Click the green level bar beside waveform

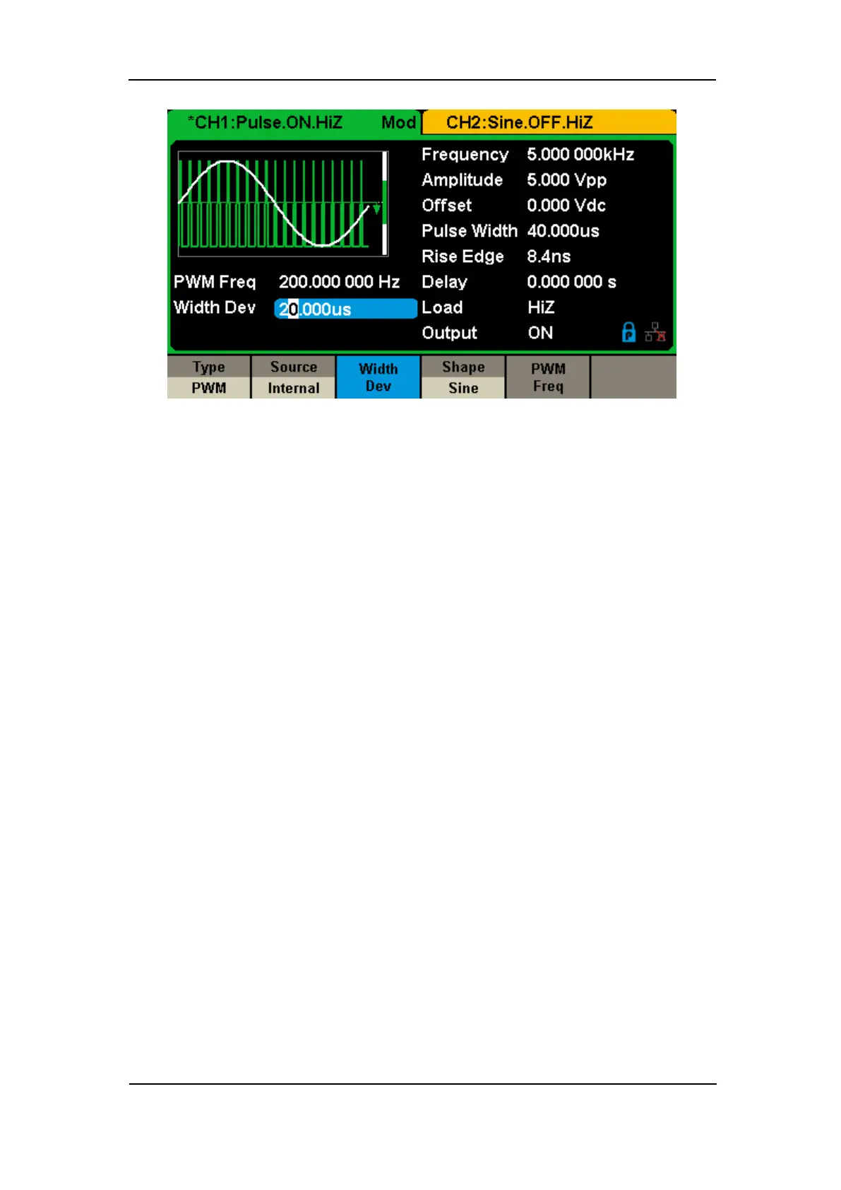pos(385,203)
